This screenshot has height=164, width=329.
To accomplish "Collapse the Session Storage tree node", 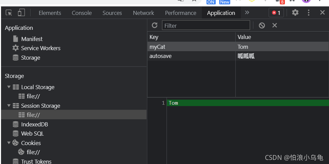I will [x=8, y=105].
